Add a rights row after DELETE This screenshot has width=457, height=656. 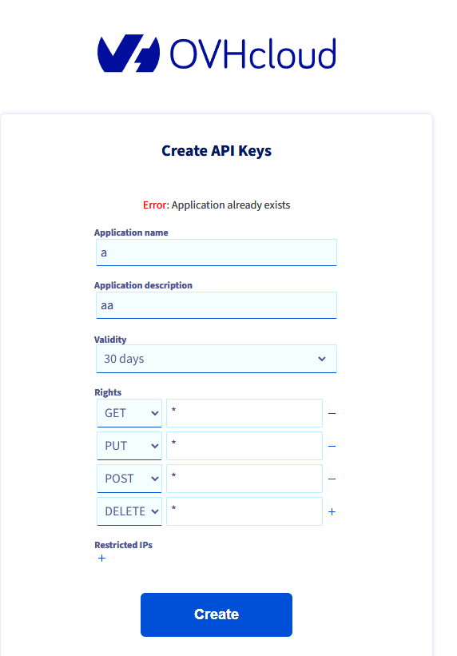[x=332, y=511]
